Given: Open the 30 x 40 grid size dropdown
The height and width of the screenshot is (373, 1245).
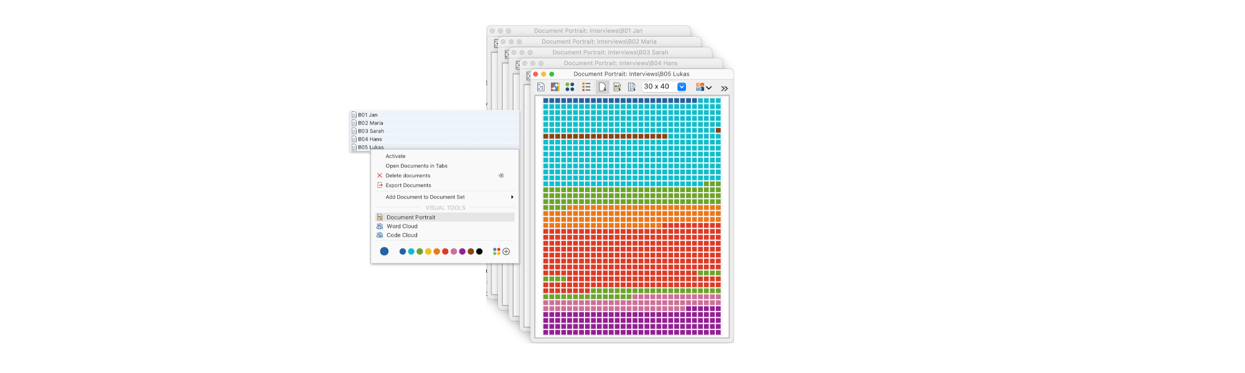Looking at the screenshot, I should point(682,87).
